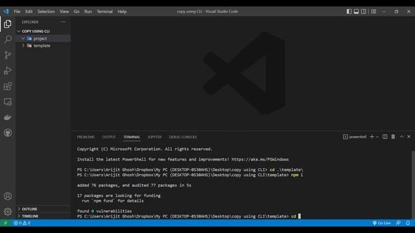Click the VS Code logo icon
415x233 pixels.
(6, 12)
